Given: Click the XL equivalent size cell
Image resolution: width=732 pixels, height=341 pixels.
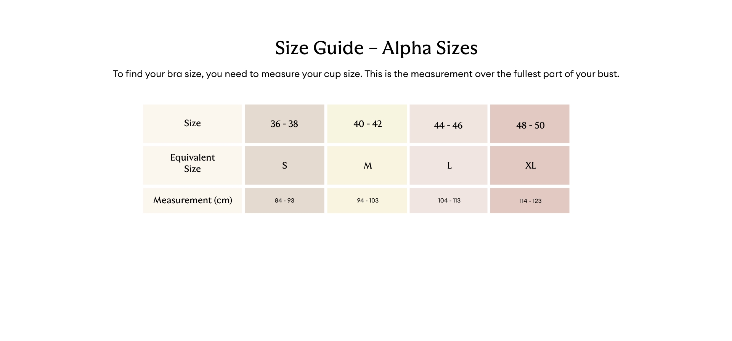Looking at the screenshot, I should (x=530, y=166).
